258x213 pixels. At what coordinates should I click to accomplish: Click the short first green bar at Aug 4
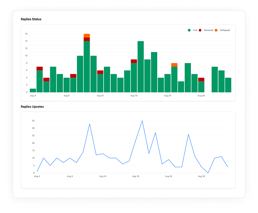tap(33, 90)
